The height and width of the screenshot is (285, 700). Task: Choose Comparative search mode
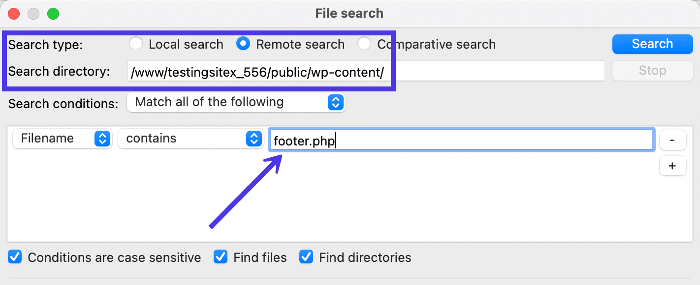pos(364,44)
